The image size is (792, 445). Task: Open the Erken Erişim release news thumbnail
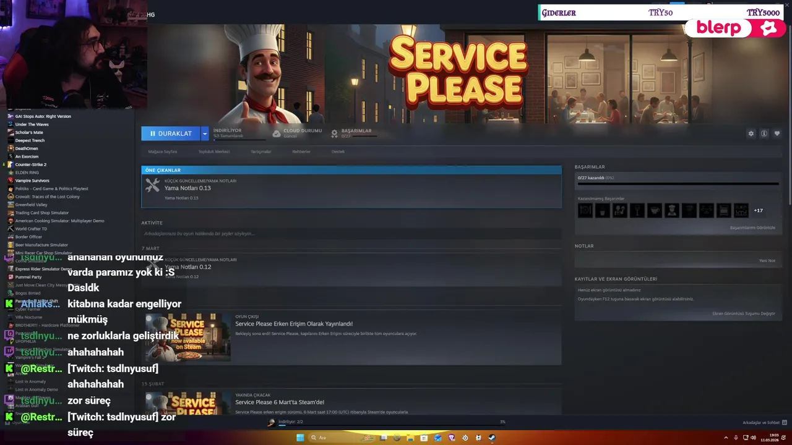pos(188,337)
